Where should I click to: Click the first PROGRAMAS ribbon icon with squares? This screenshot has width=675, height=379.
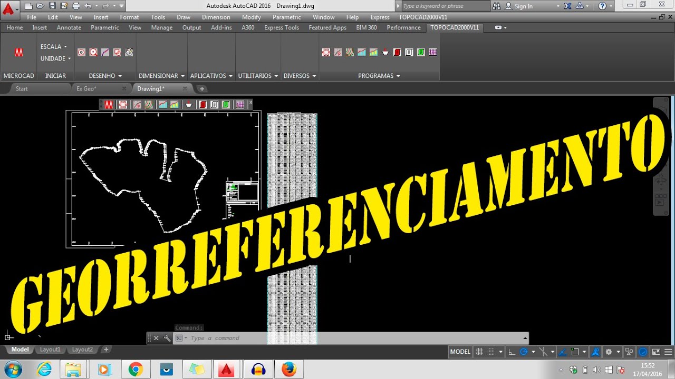[326, 52]
